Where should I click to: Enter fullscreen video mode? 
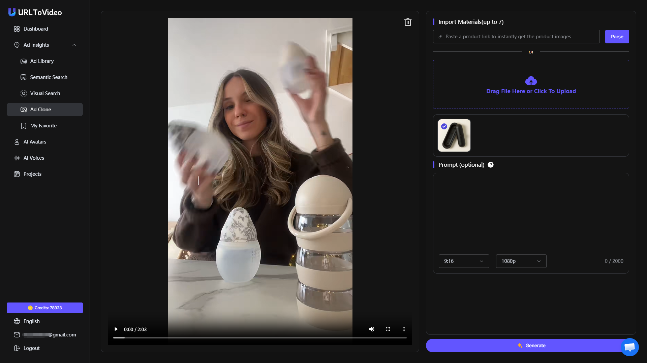pos(388,329)
